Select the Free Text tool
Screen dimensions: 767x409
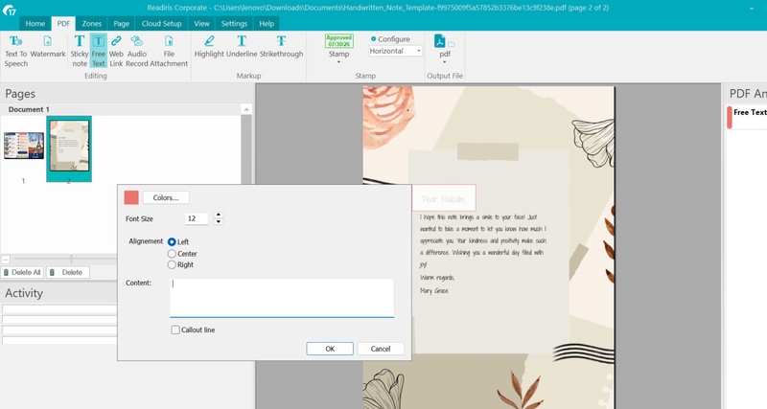[x=99, y=51]
